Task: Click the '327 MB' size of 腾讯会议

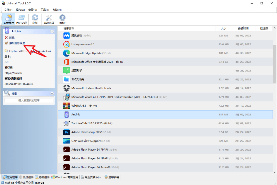Action: [x=223, y=35]
